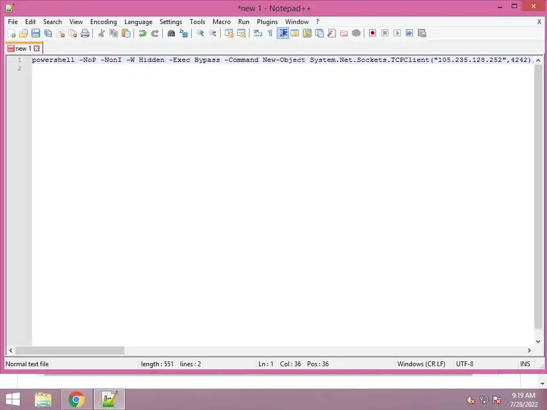Click the Redo arrow icon
The image size is (547, 410).
[x=154, y=33]
